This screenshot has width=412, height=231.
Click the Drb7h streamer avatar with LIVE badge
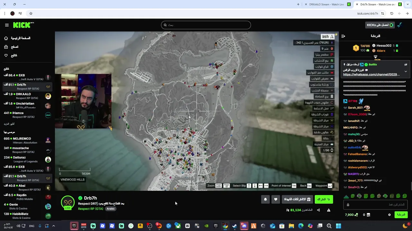pyautogui.click(x=68, y=203)
